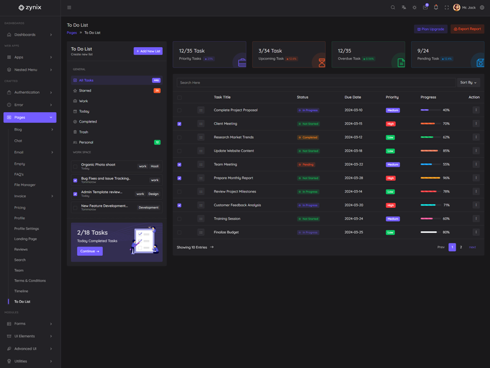Select Starred in the list panel
This screenshot has height=368, width=490.
[85, 91]
